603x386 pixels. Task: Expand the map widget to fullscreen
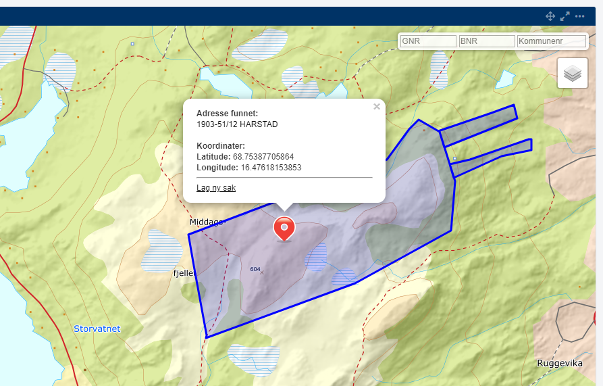click(565, 16)
